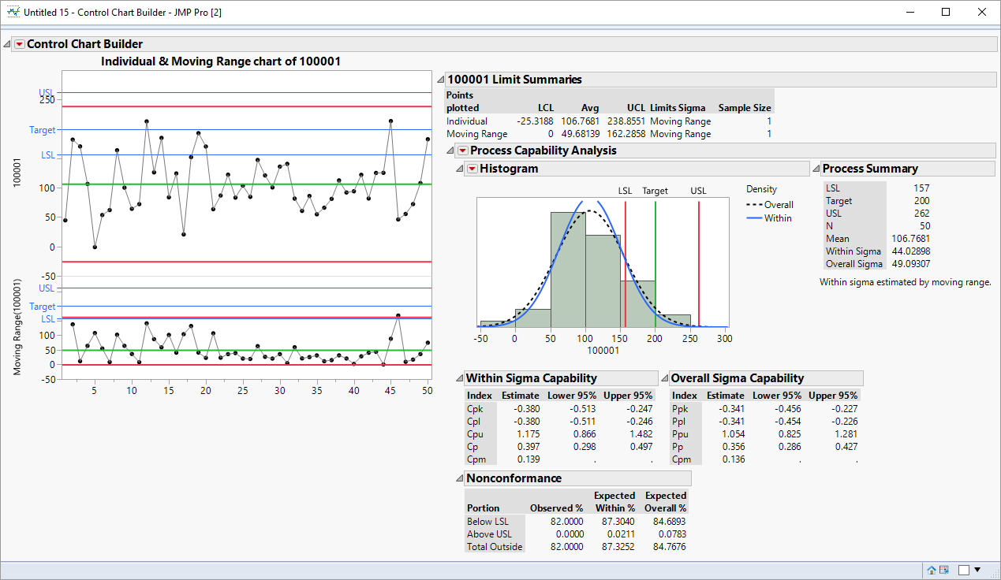Tick the checkbox in the status bar
The height and width of the screenshot is (580, 1001).
(x=964, y=570)
